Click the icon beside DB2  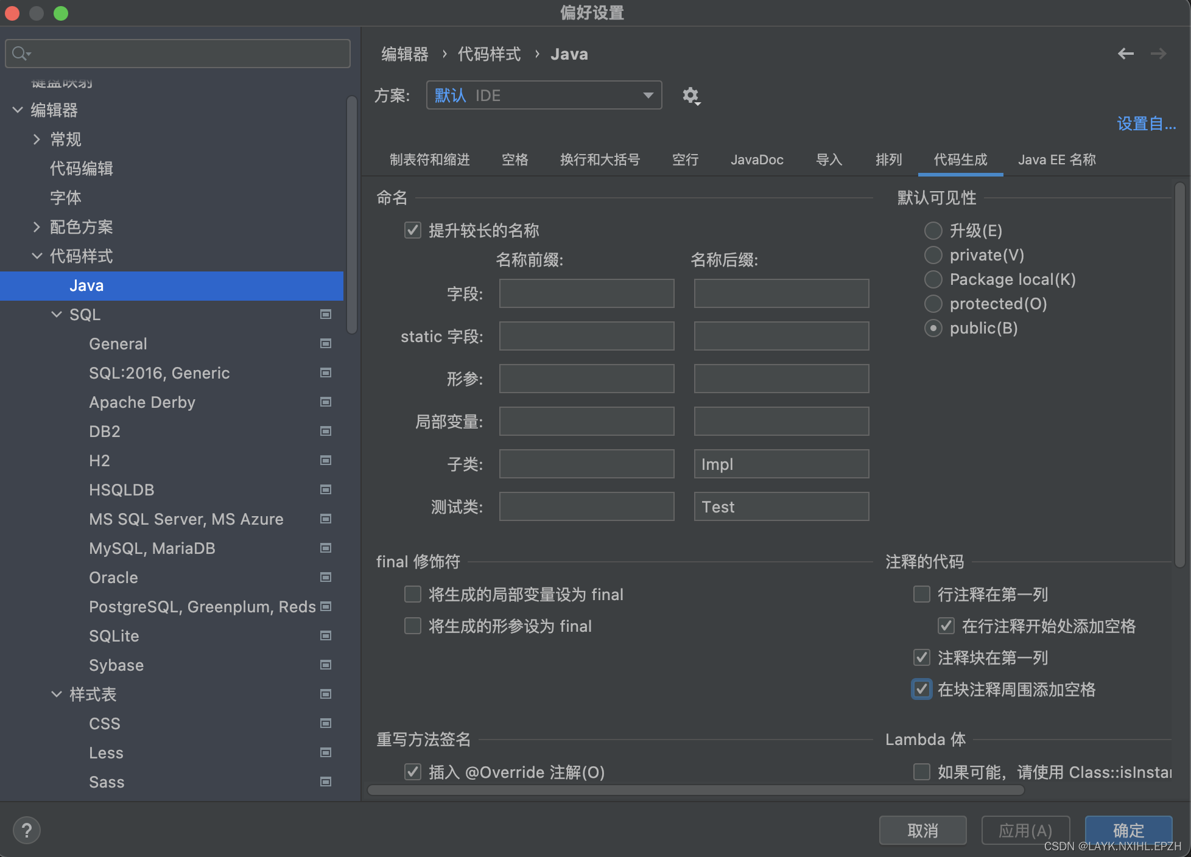point(326,431)
